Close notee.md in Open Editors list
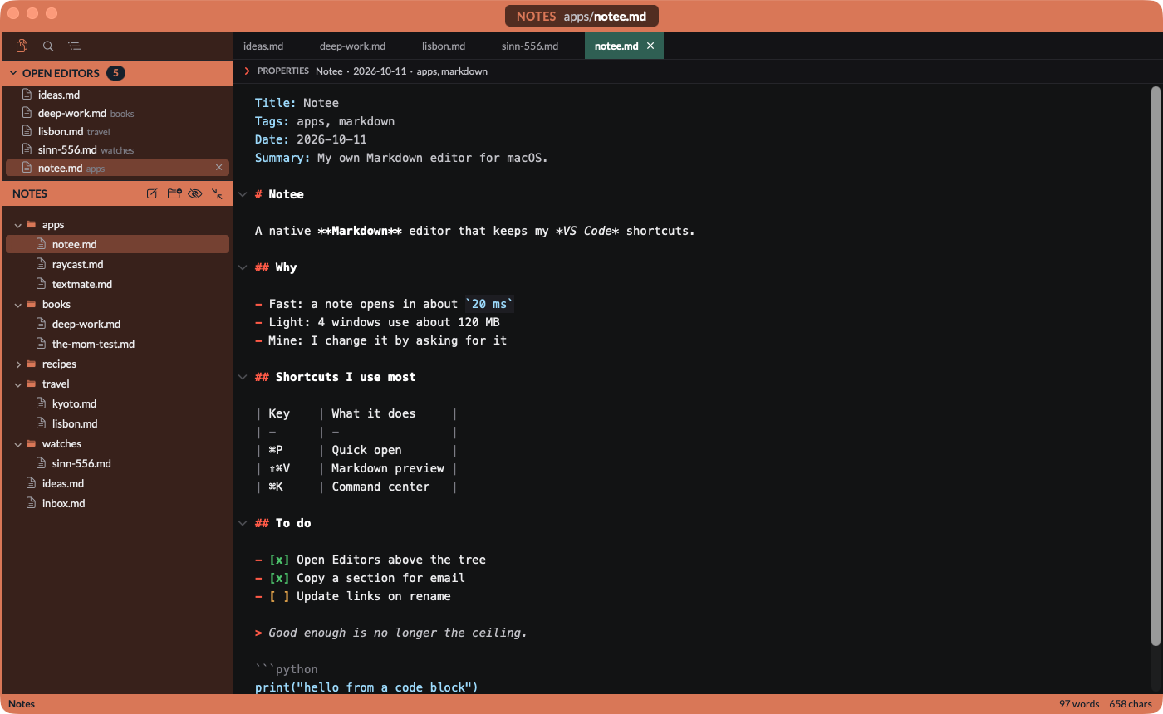This screenshot has width=1163, height=714. (x=219, y=168)
